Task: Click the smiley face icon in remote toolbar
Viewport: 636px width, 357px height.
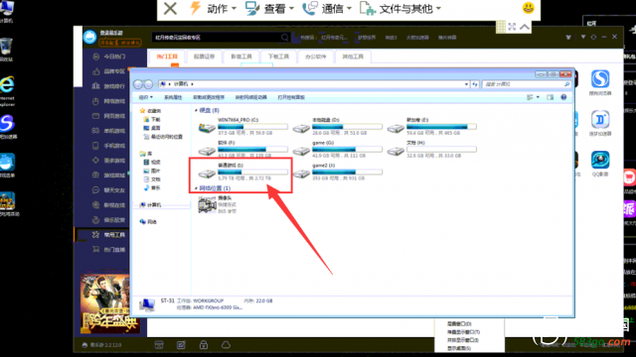Action: tap(528, 8)
